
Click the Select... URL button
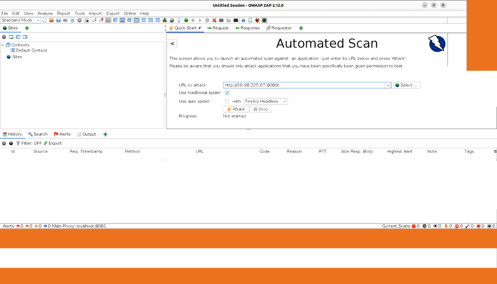coord(406,85)
